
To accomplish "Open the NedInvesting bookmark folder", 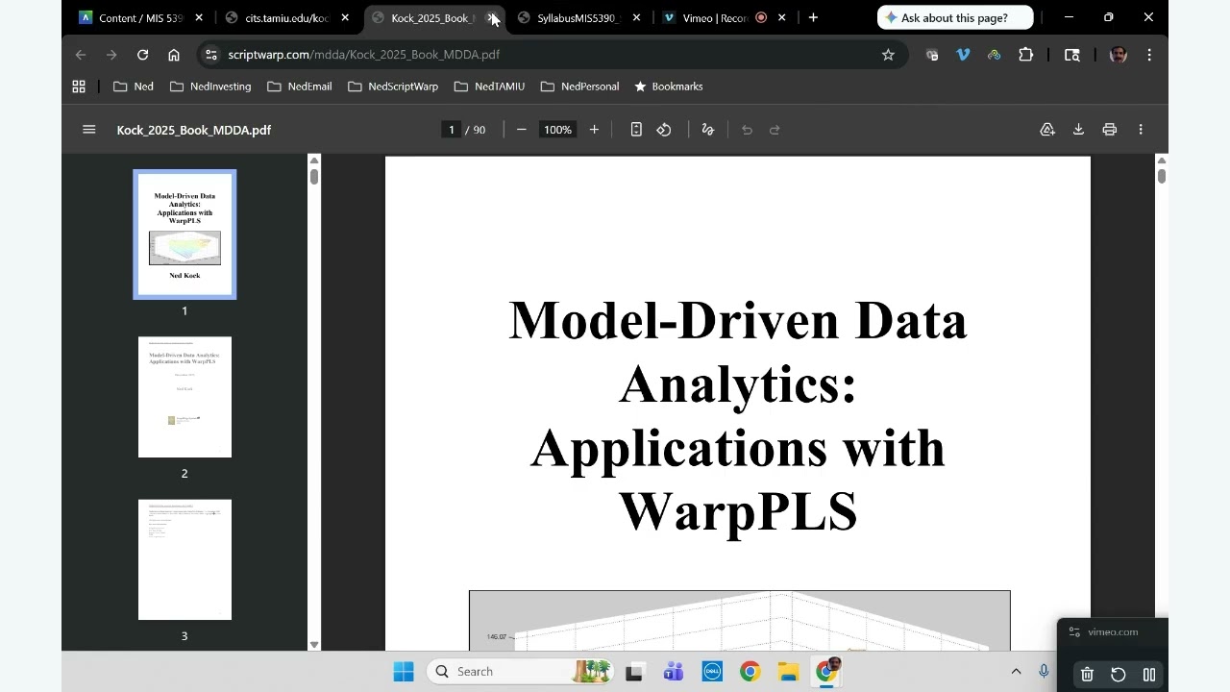I will (210, 86).
